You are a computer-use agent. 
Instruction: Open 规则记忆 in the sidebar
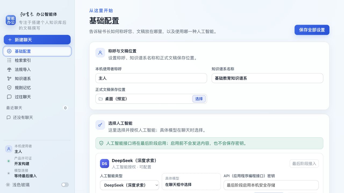pos(37,88)
